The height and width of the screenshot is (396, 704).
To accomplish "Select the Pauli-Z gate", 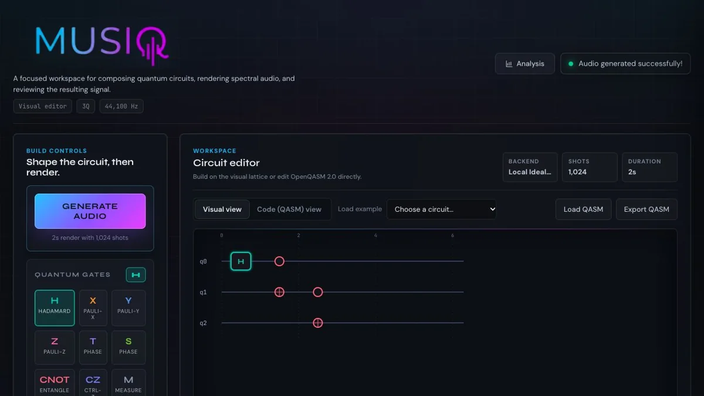I will point(55,347).
